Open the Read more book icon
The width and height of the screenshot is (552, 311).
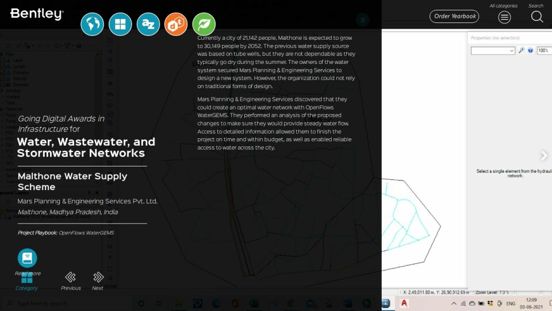pos(27,258)
